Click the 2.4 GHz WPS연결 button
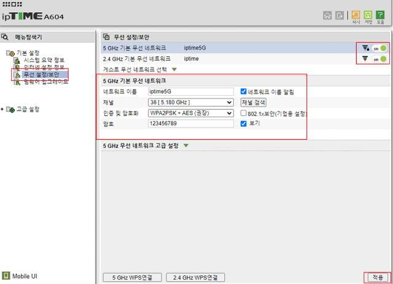The width and height of the screenshot is (393, 284). [195, 277]
